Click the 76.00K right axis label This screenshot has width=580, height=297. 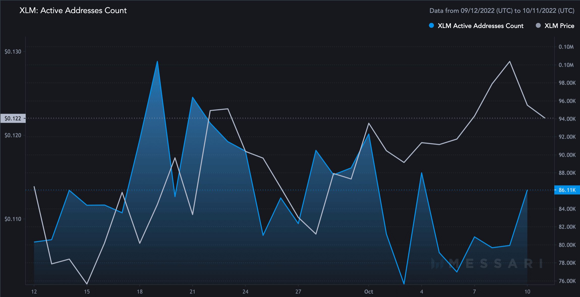[x=567, y=281]
